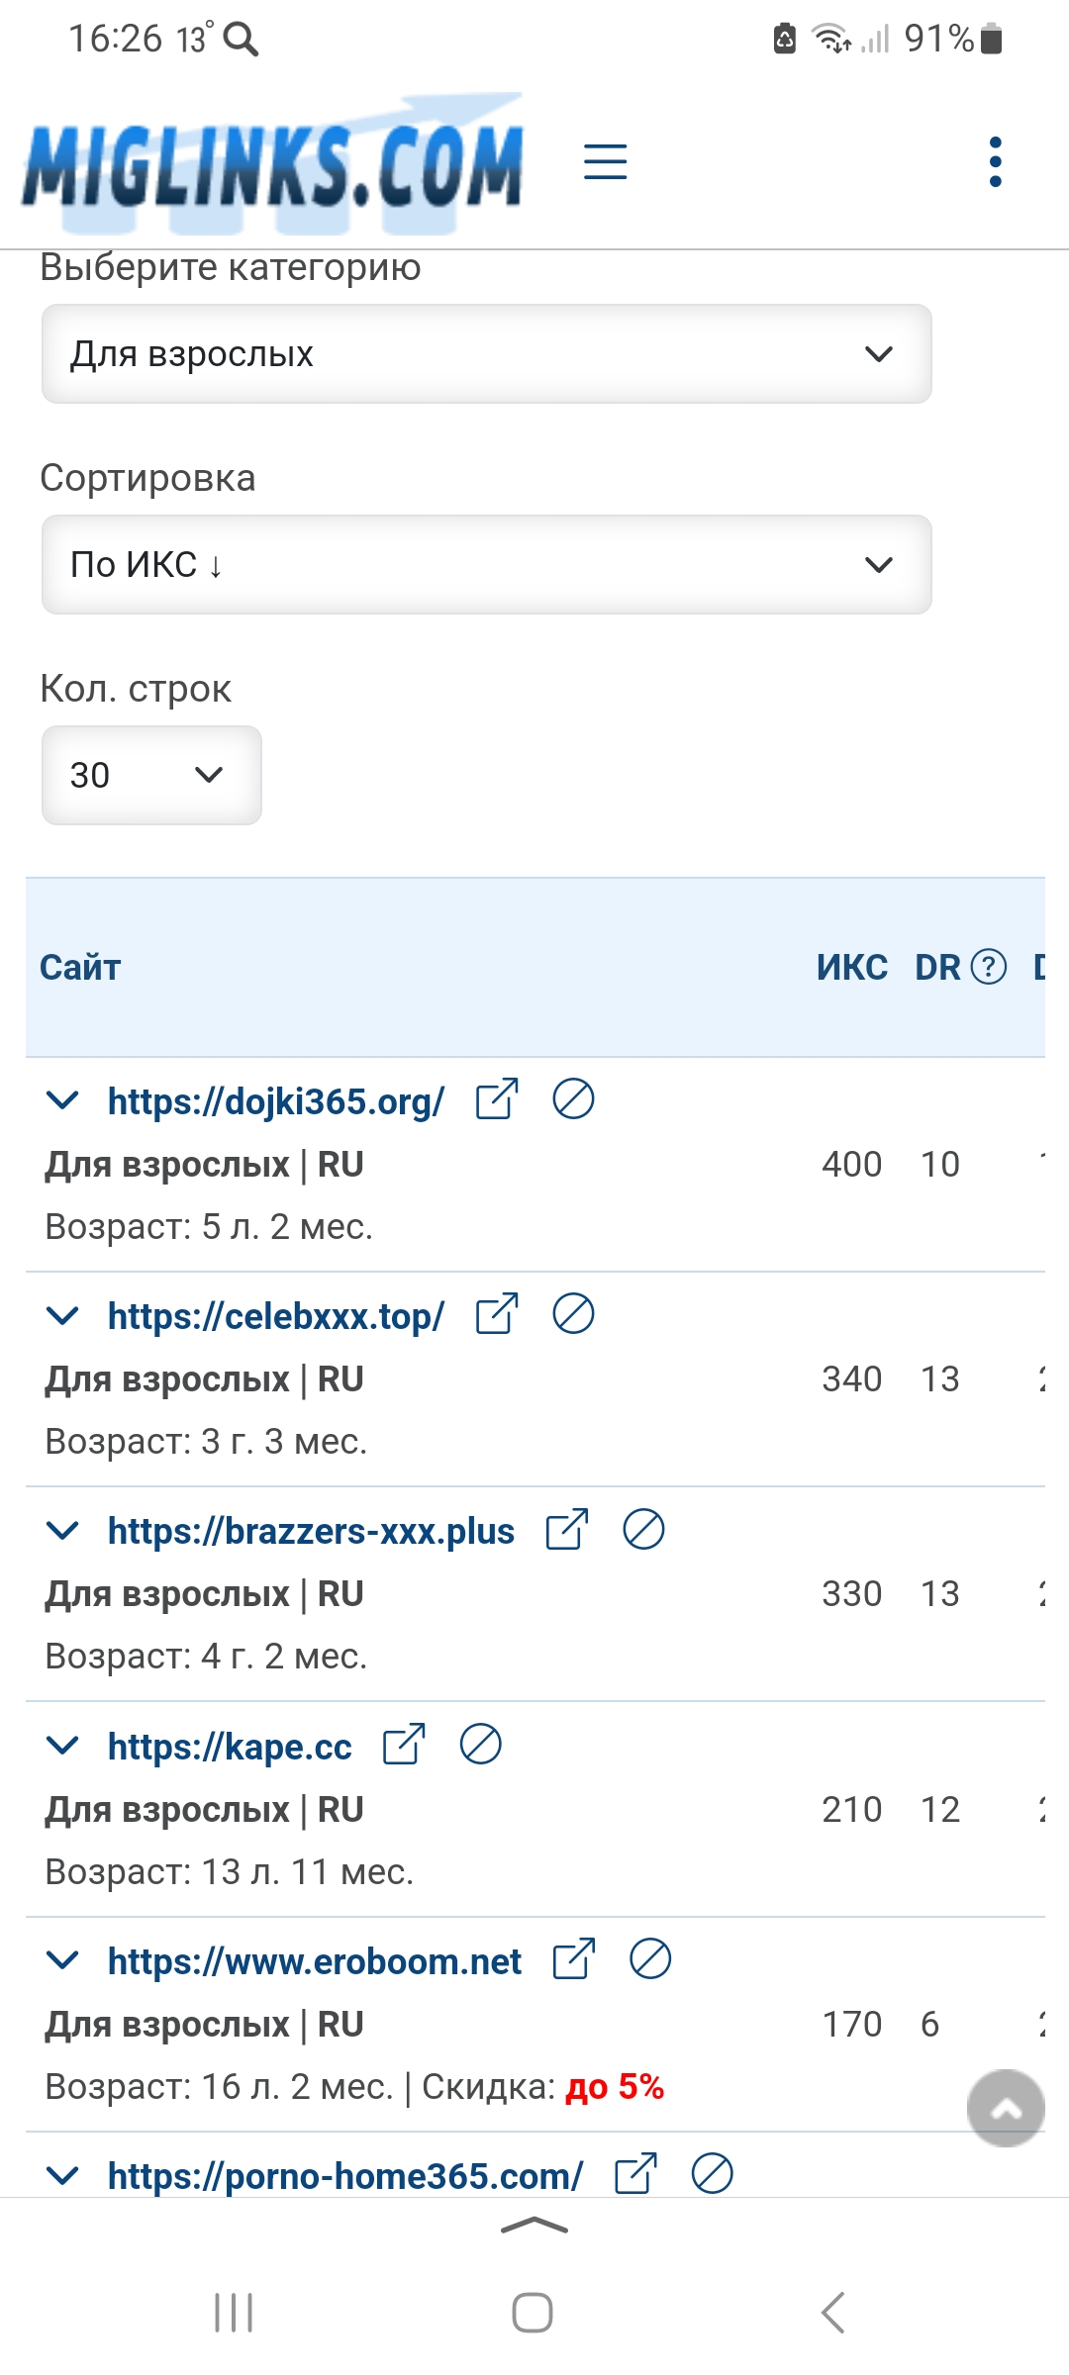This screenshot has width=1069, height=2375.
Task: Click the block icon beside dojki365.org
Action: tap(573, 1099)
